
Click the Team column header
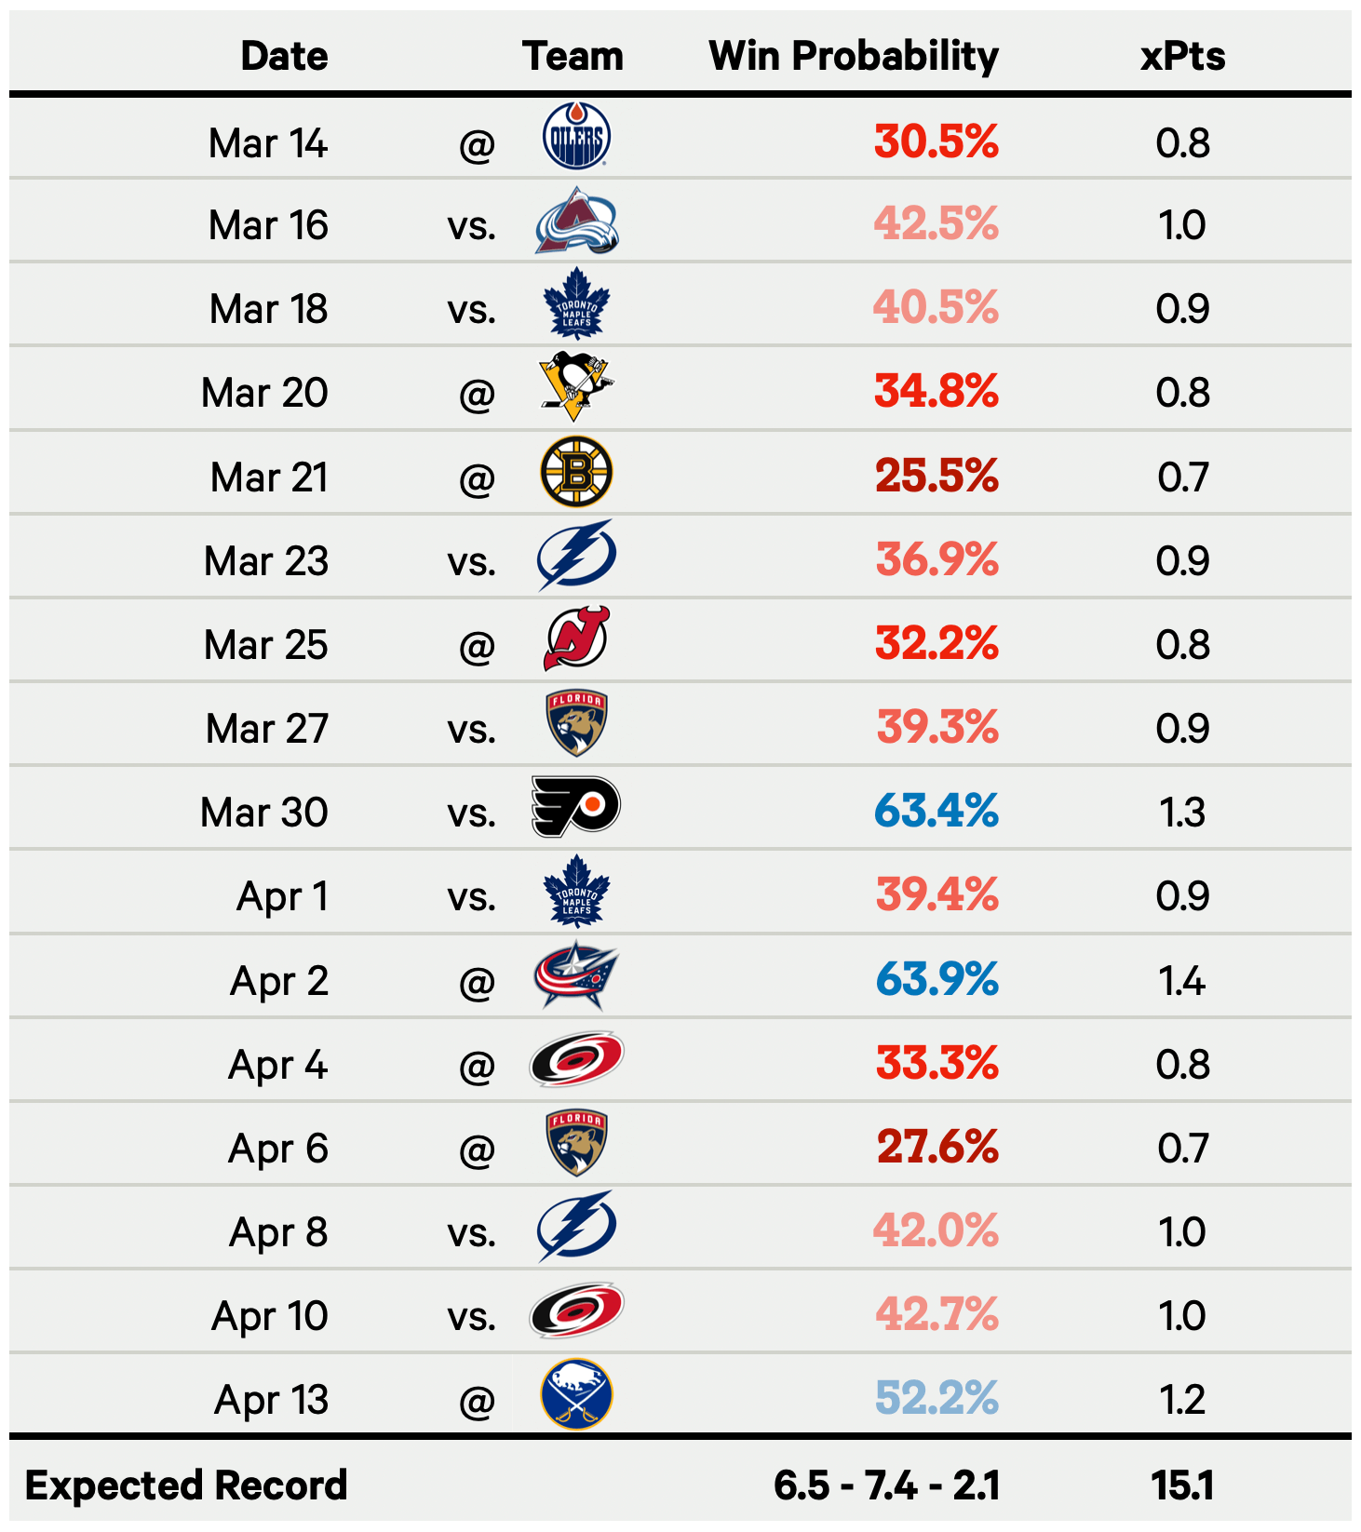click(x=573, y=56)
